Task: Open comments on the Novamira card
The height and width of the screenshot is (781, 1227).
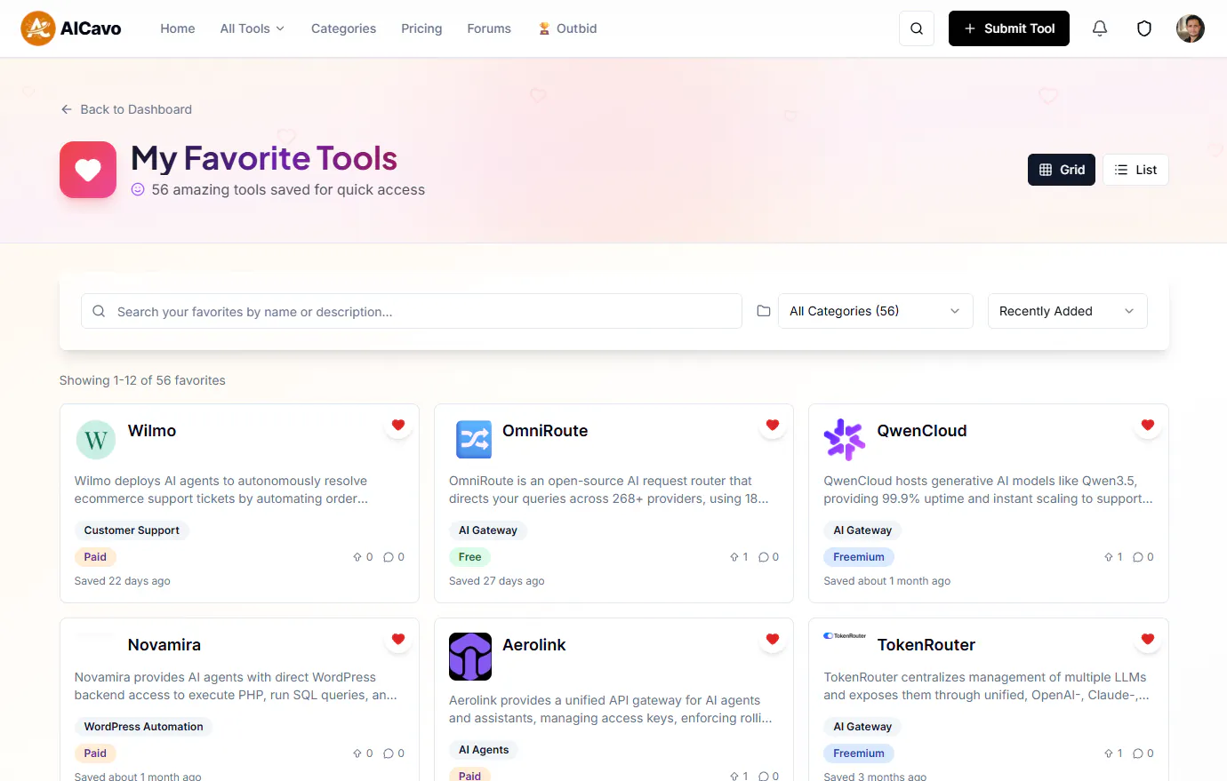Action: [394, 753]
